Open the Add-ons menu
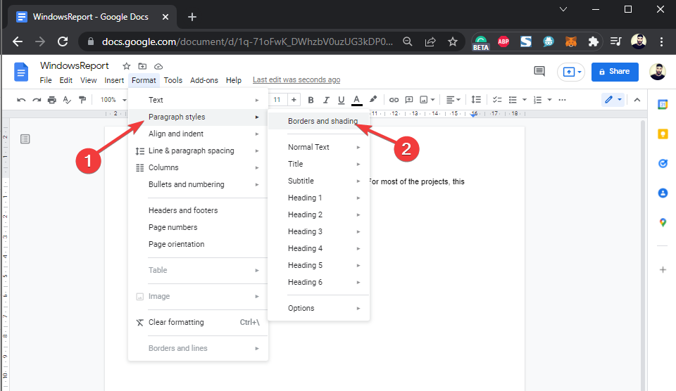 (x=204, y=80)
